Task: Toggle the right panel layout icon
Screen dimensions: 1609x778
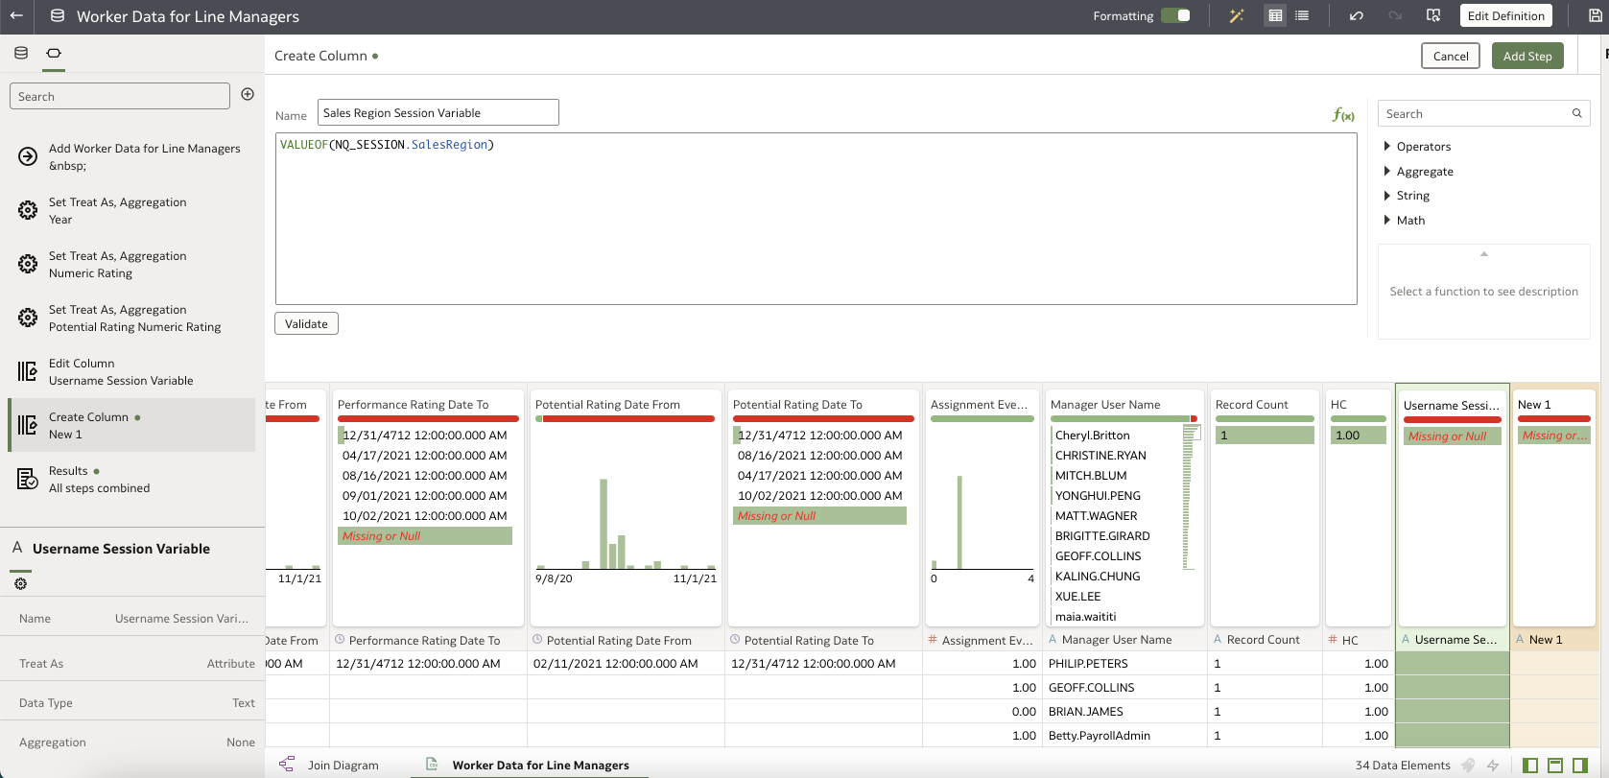Action: pos(1580,765)
